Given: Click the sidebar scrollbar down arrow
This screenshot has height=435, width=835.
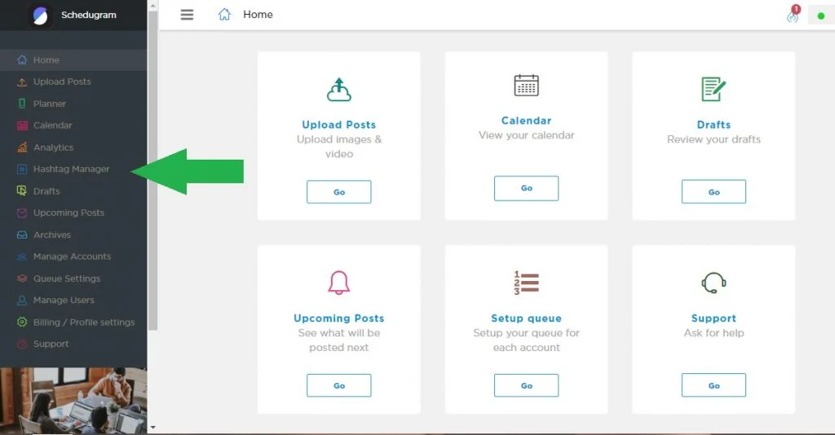Looking at the screenshot, I should (152, 427).
